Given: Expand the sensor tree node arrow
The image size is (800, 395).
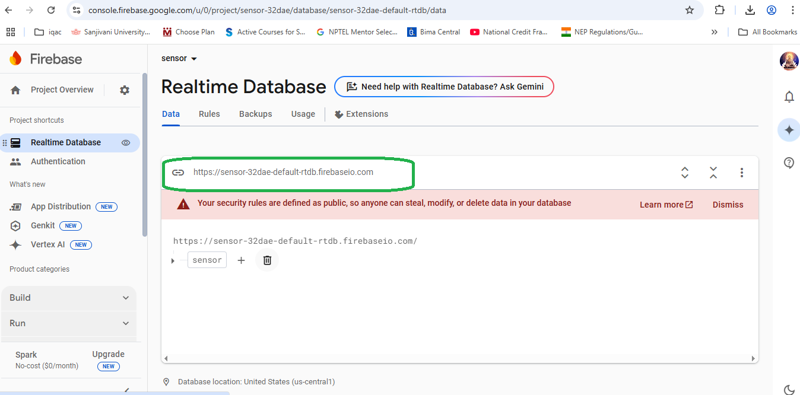Looking at the screenshot, I should (173, 261).
